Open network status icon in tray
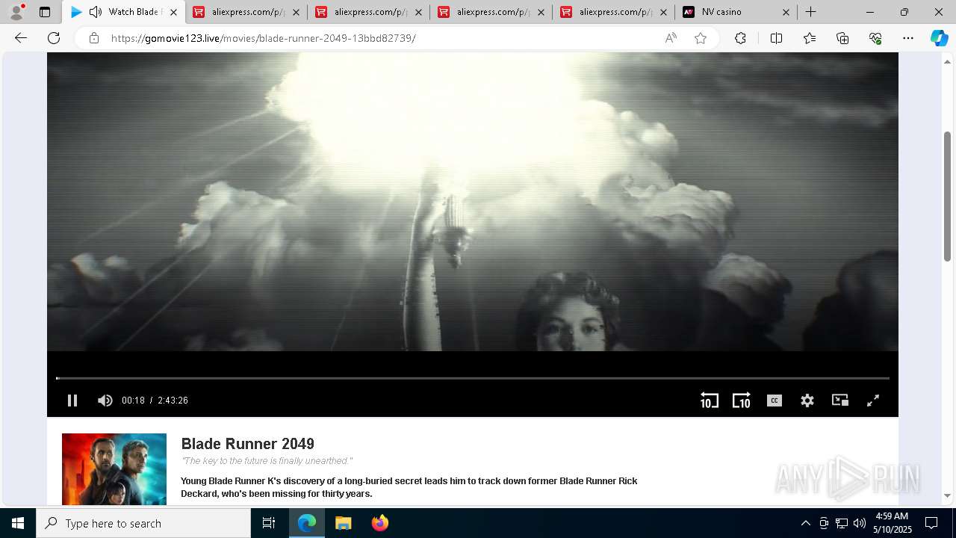 pyautogui.click(x=842, y=523)
